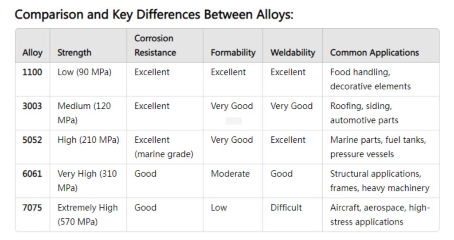Click the 5052 alloy cell
The height and width of the screenshot is (240, 454).
click(32, 140)
